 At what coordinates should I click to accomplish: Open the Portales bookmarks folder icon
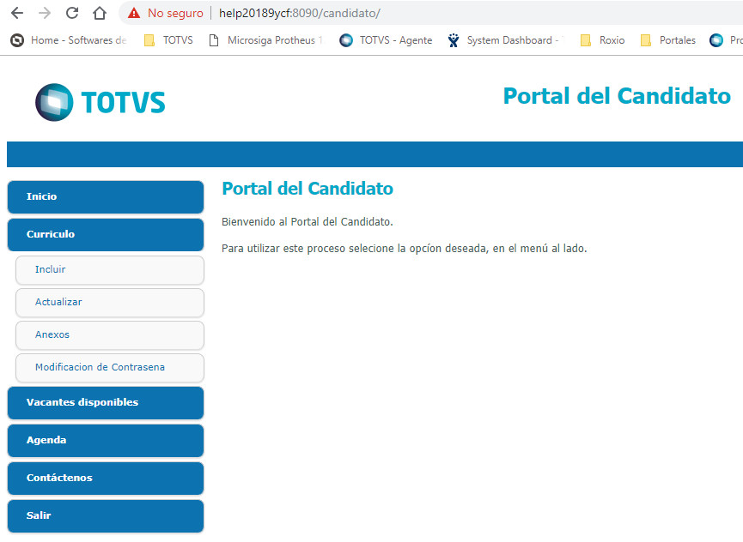pyautogui.click(x=645, y=40)
